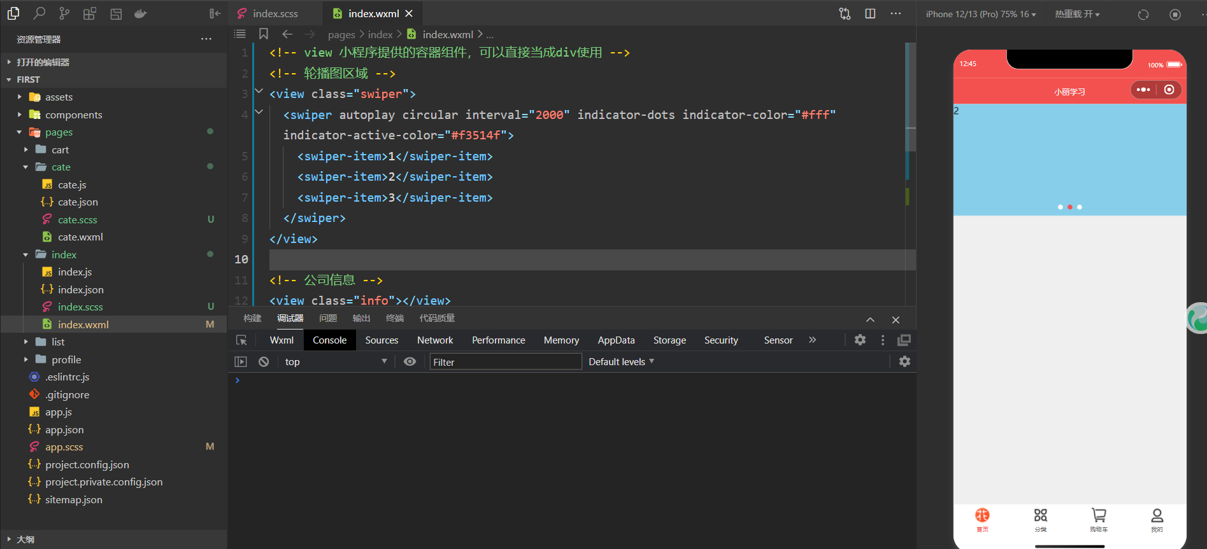
Task: Open the Sources DevTools tab
Action: [382, 340]
